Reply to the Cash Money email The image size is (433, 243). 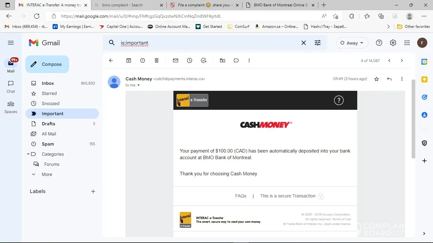pyautogui.click(x=389, y=79)
